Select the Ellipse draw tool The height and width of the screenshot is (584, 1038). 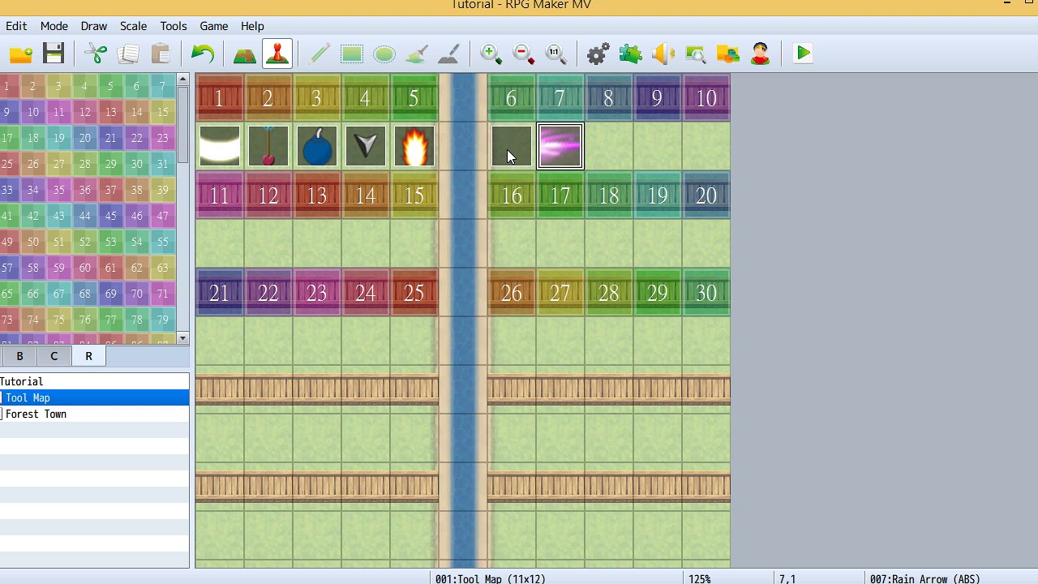384,54
